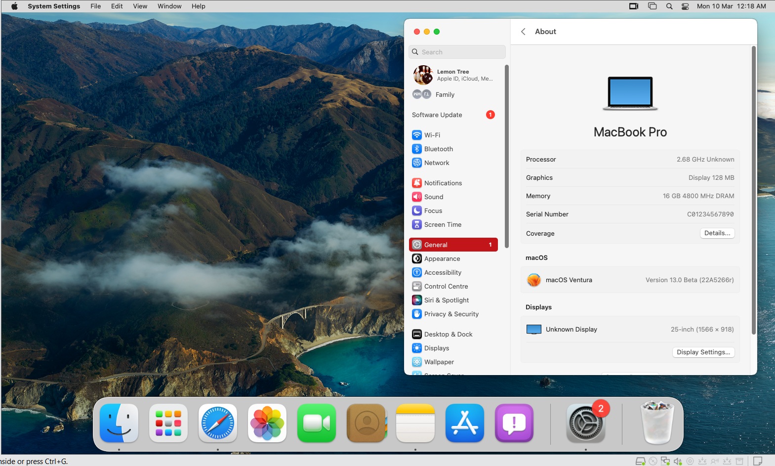The height and width of the screenshot is (466, 775).
Task: Open the Help menu
Action: point(199,6)
